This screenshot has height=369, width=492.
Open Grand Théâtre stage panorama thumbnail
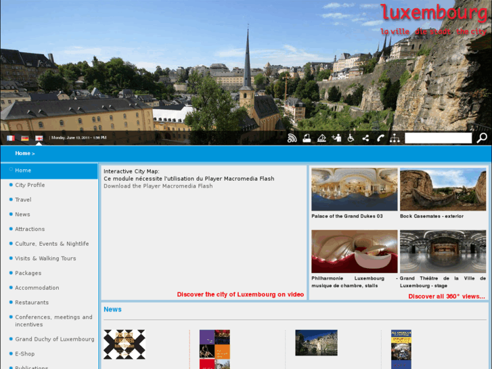coord(443,251)
